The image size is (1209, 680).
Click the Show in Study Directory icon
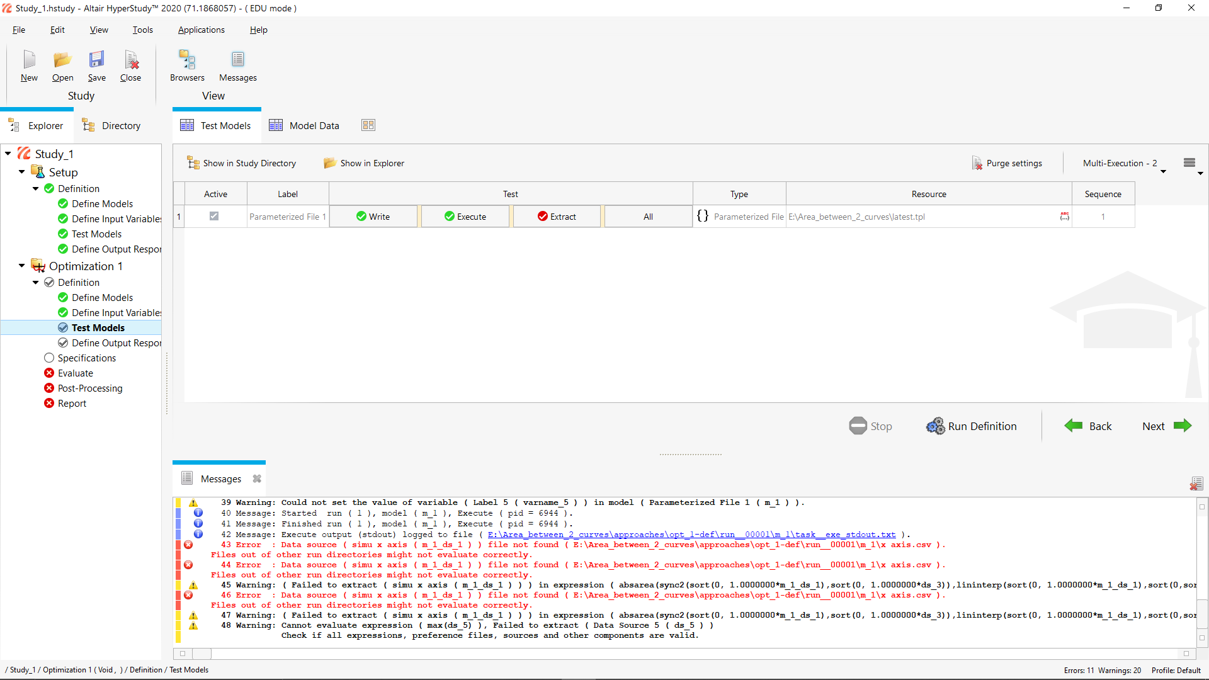pos(193,163)
